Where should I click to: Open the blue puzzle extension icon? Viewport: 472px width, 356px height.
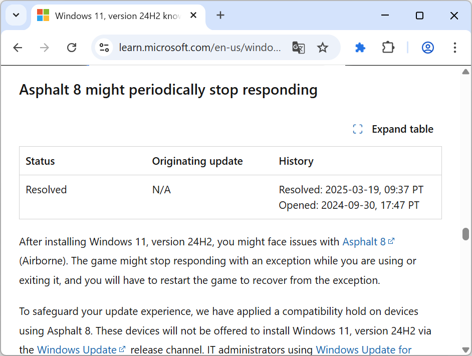(360, 48)
